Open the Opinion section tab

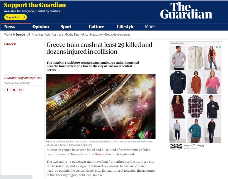[x=41, y=27]
